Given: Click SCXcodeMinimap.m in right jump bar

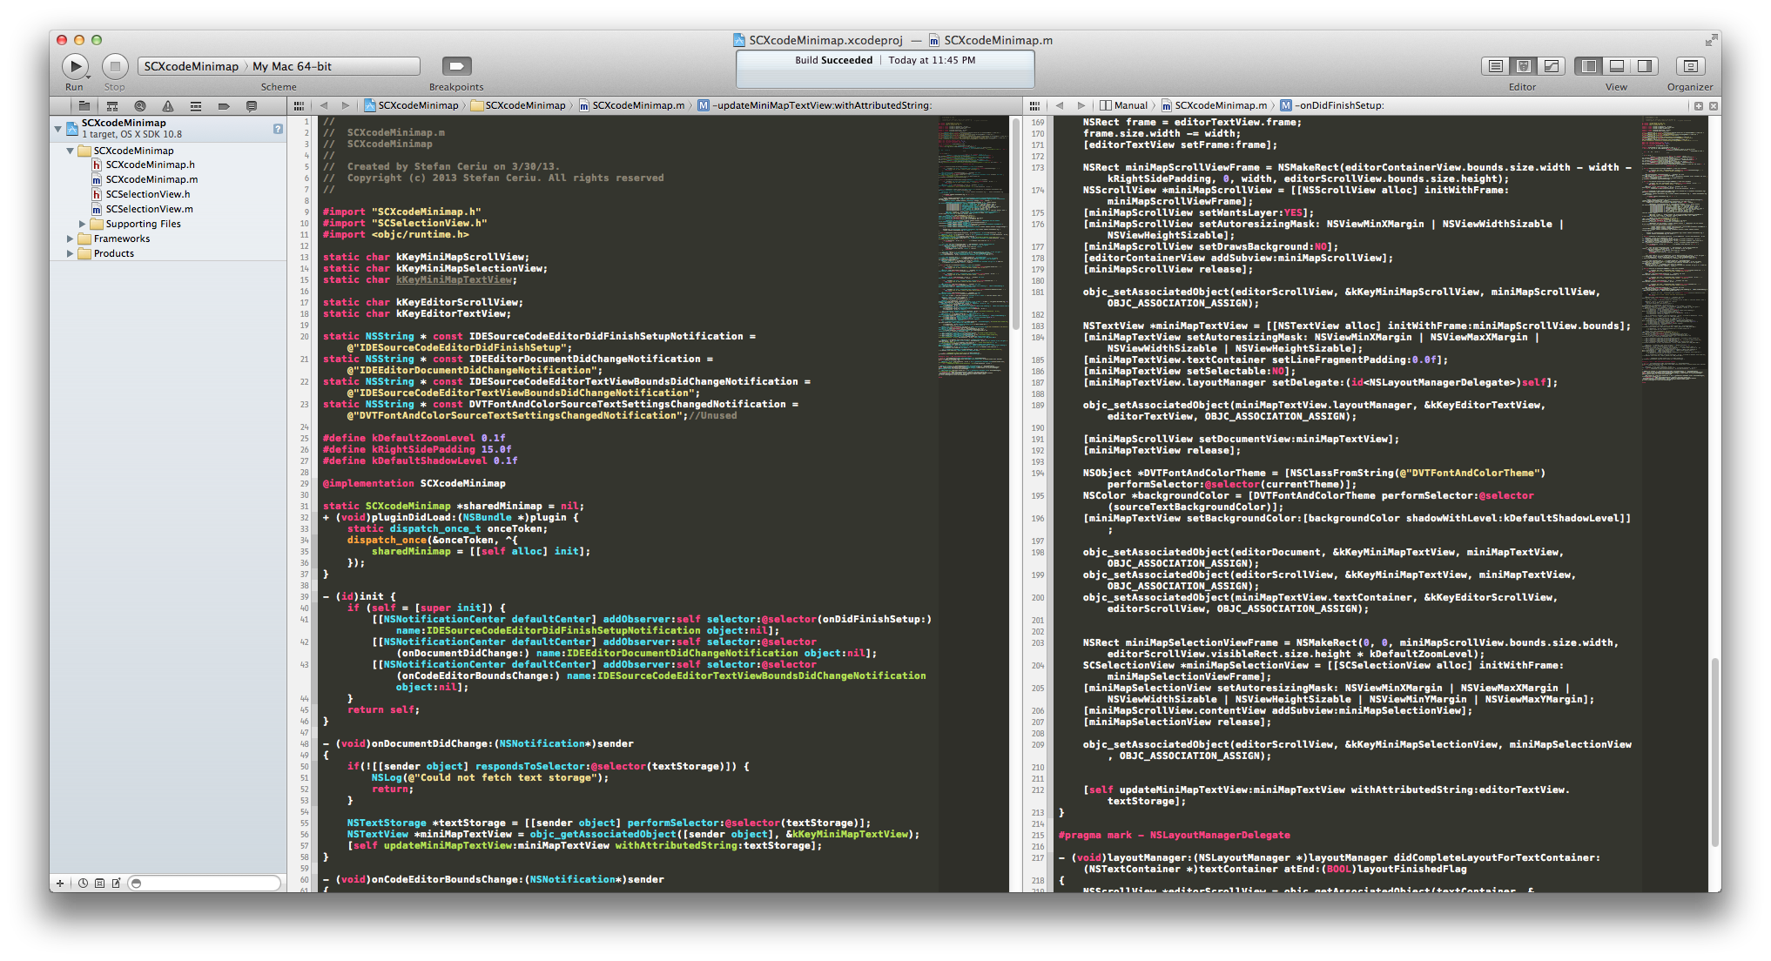Looking at the screenshot, I should 1214,105.
